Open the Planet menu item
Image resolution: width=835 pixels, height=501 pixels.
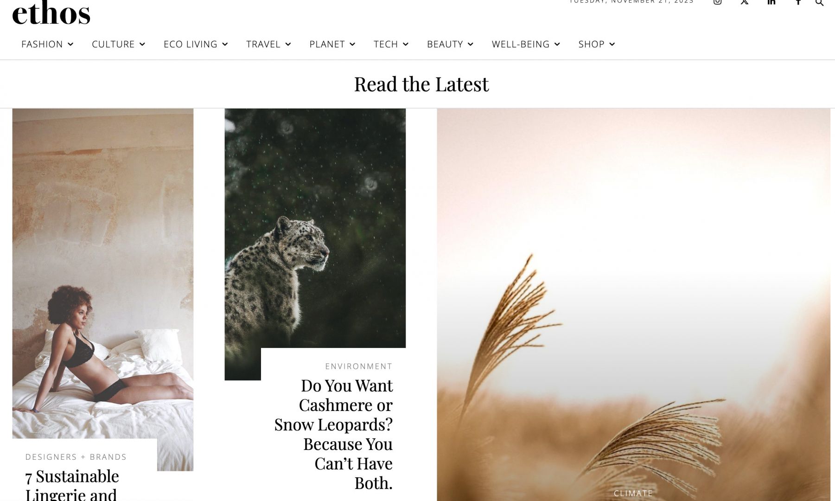(x=327, y=44)
